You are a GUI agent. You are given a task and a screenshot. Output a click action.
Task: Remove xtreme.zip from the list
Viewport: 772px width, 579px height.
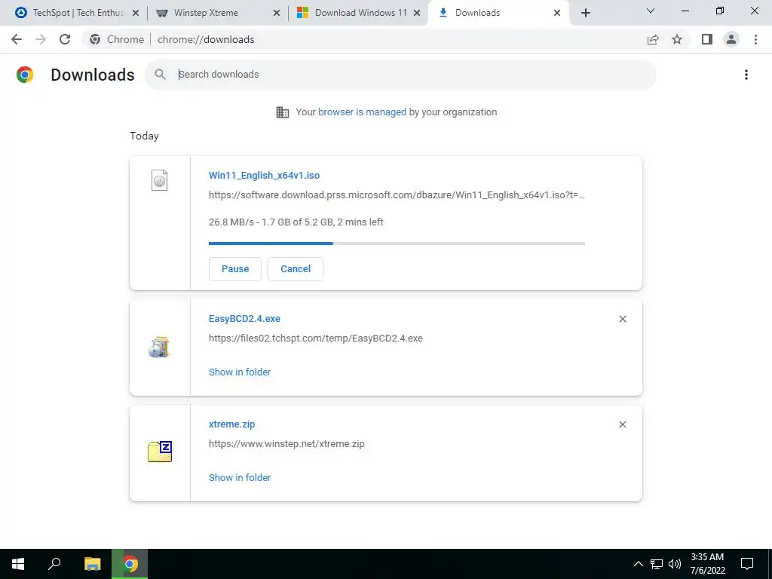(x=622, y=424)
